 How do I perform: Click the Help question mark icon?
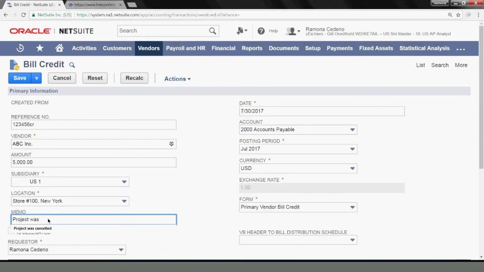(x=261, y=31)
